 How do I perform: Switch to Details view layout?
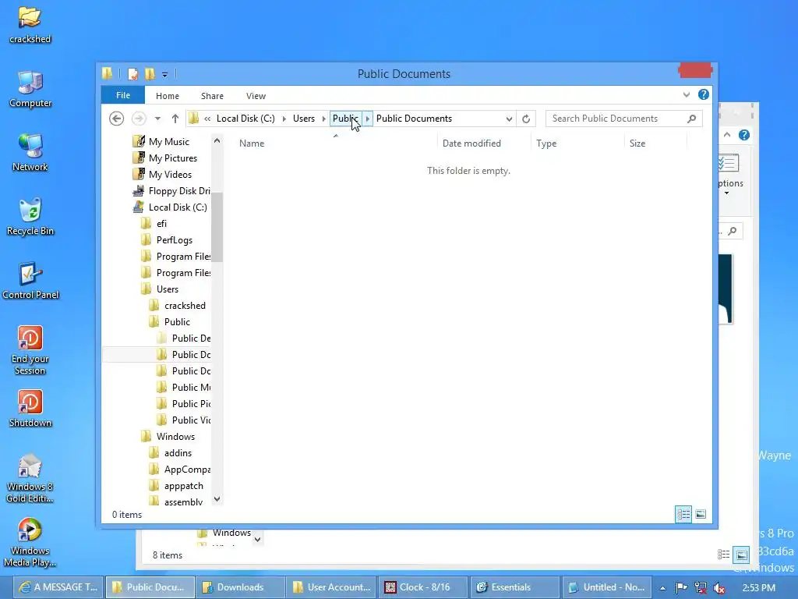click(x=683, y=515)
